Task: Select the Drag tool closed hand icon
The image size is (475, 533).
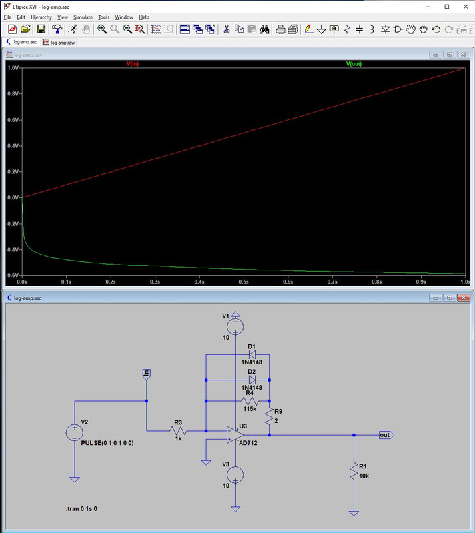Action: [x=423, y=29]
